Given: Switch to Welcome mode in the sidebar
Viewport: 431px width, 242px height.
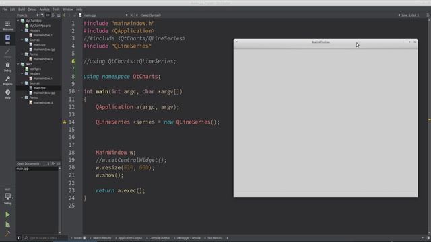Looking at the screenshot, I should pos(7,26).
